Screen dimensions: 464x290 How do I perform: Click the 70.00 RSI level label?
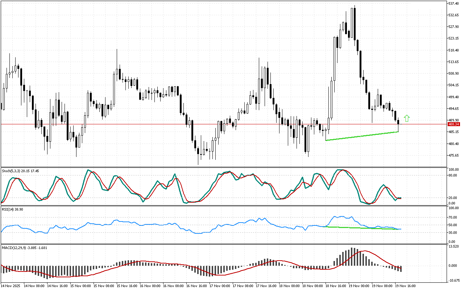tap(453, 217)
